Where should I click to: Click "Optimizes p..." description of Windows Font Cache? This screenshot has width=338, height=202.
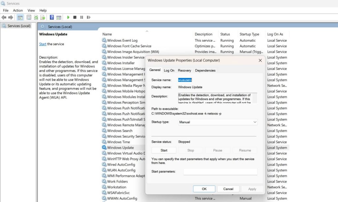point(205,46)
